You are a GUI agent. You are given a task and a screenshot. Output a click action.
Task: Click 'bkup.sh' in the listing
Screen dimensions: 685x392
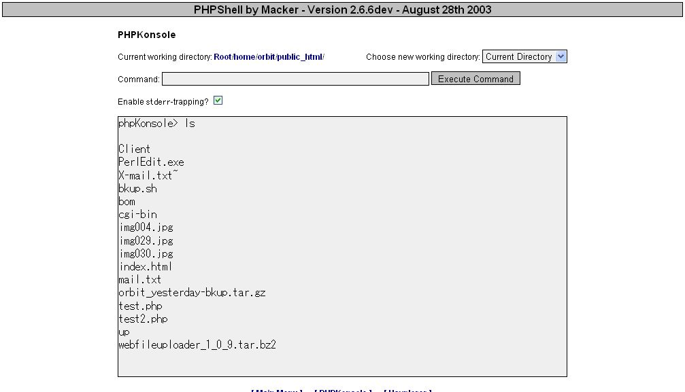(137, 189)
